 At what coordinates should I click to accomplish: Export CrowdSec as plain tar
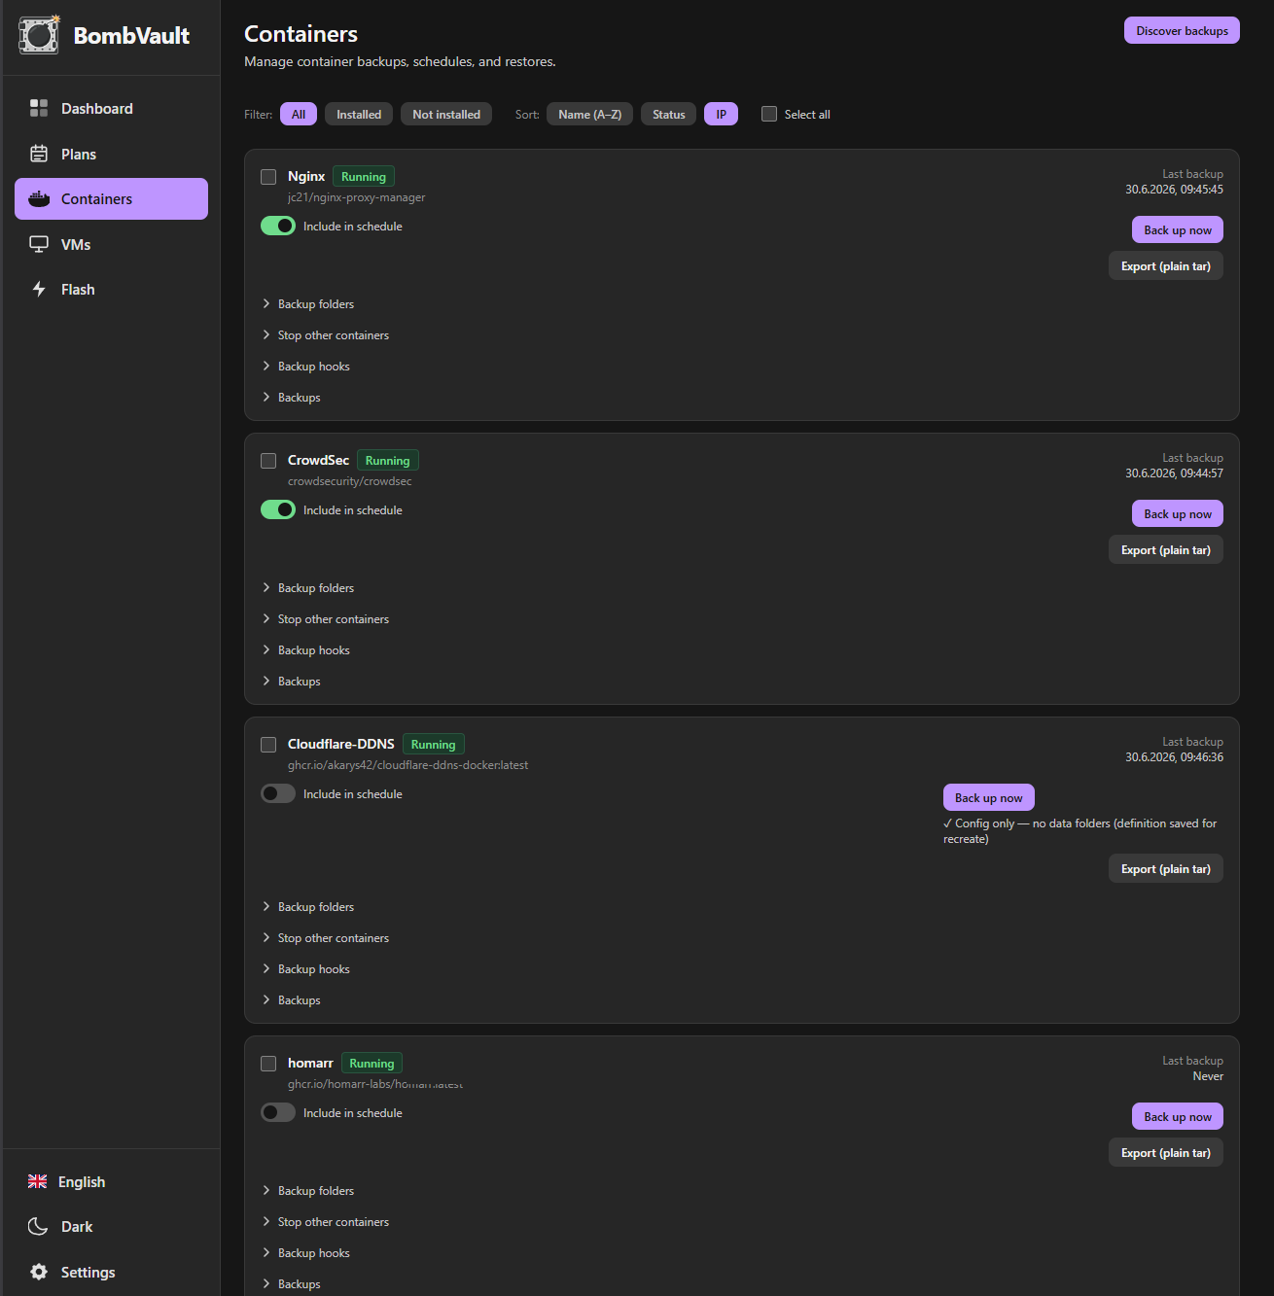(1166, 549)
